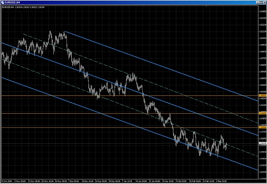
Task: Minimize the EURUSD,H4 chart window
Action: [x=258, y=3]
